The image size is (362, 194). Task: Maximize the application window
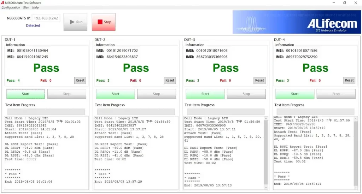pos(345,3)
